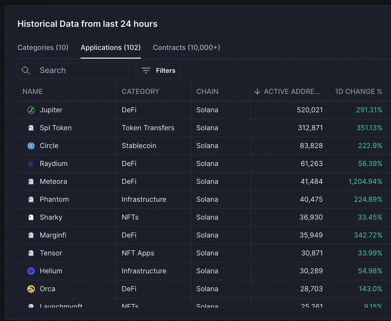
Task: Sort by 1D CHANGE % column header
Action: [358, 92]
